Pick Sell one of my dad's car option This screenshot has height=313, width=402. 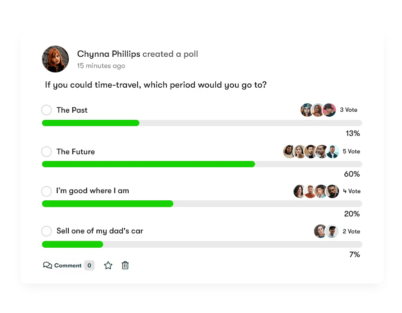pyautogui.click(x=46, y=231)
